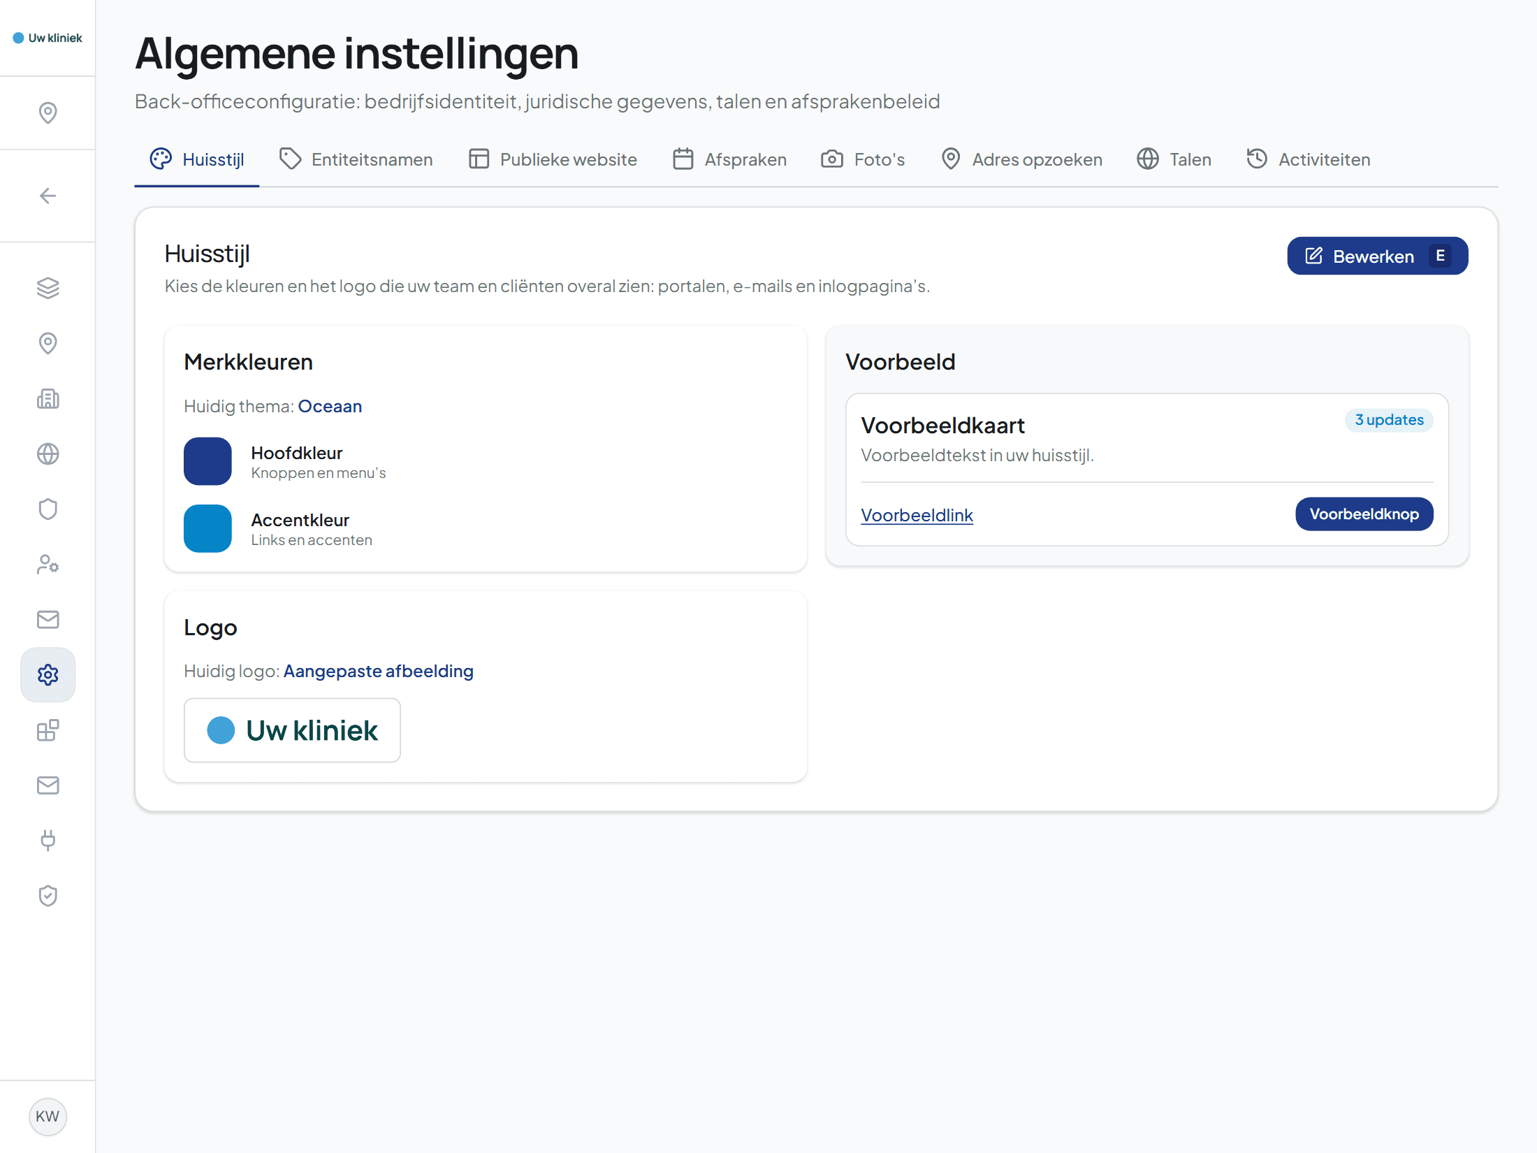This screenshot has width=1537, height=1153.
Task: Switch to the Entiteitsnamen tab
Action: pos(356,159)
